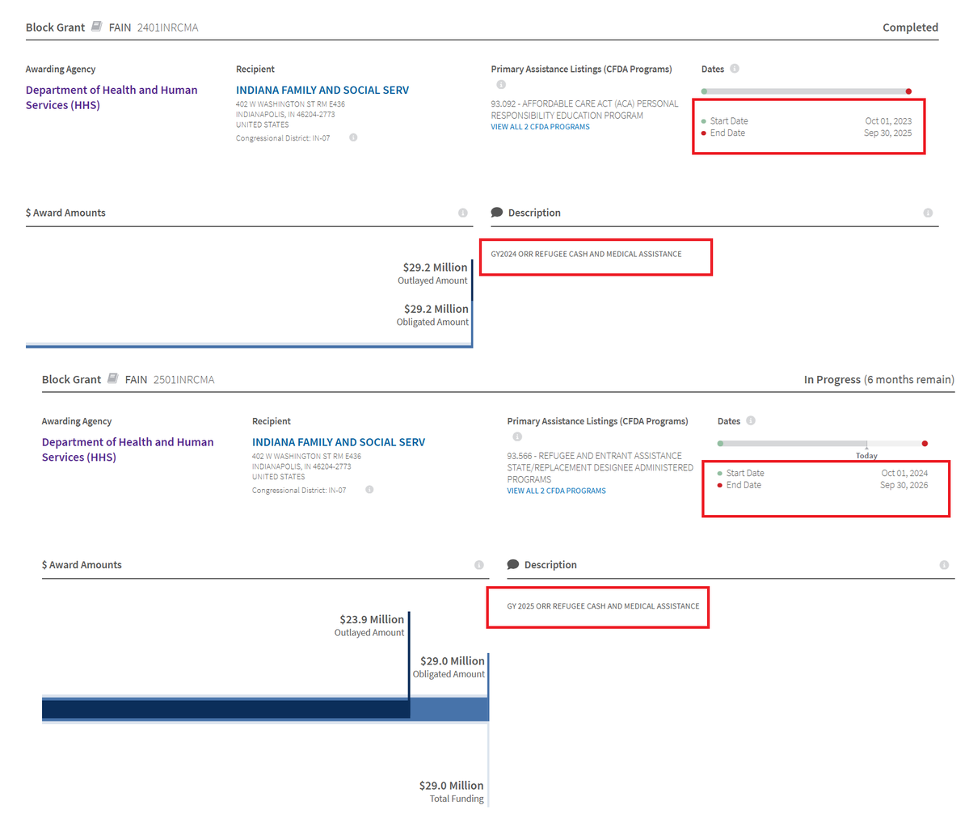Click GY 2025 ORR REFUGEE CASH AND MEDICAL ASSISTANCE description
969x818 pixels.
click(603, 606)
